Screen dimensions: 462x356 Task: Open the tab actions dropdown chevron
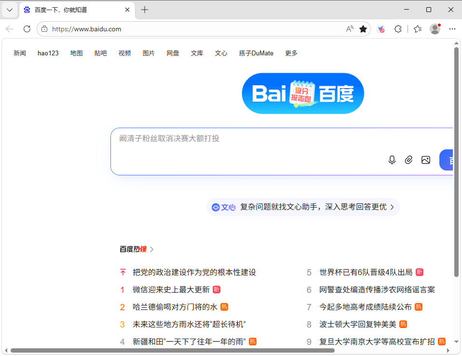tap(10, 10)
